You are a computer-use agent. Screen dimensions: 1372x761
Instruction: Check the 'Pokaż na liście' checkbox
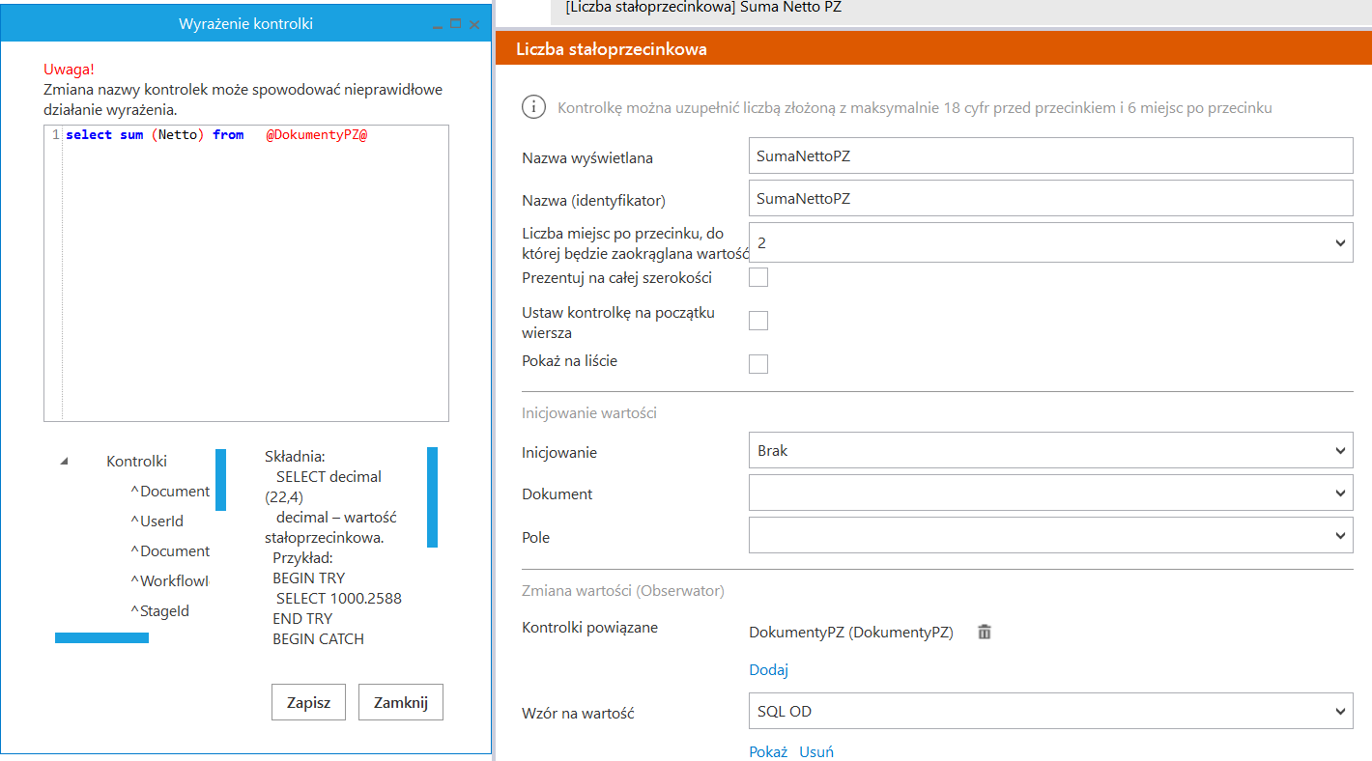(758, 364)
